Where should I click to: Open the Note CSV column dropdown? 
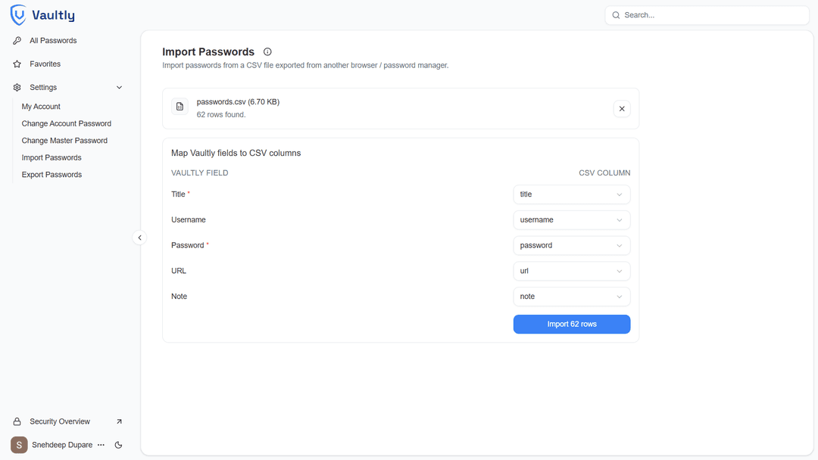(x=571, y=297)
